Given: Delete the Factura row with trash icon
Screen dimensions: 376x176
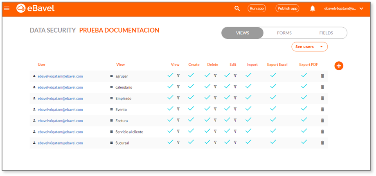Looking at the screenshot, I should pos(322,120).
